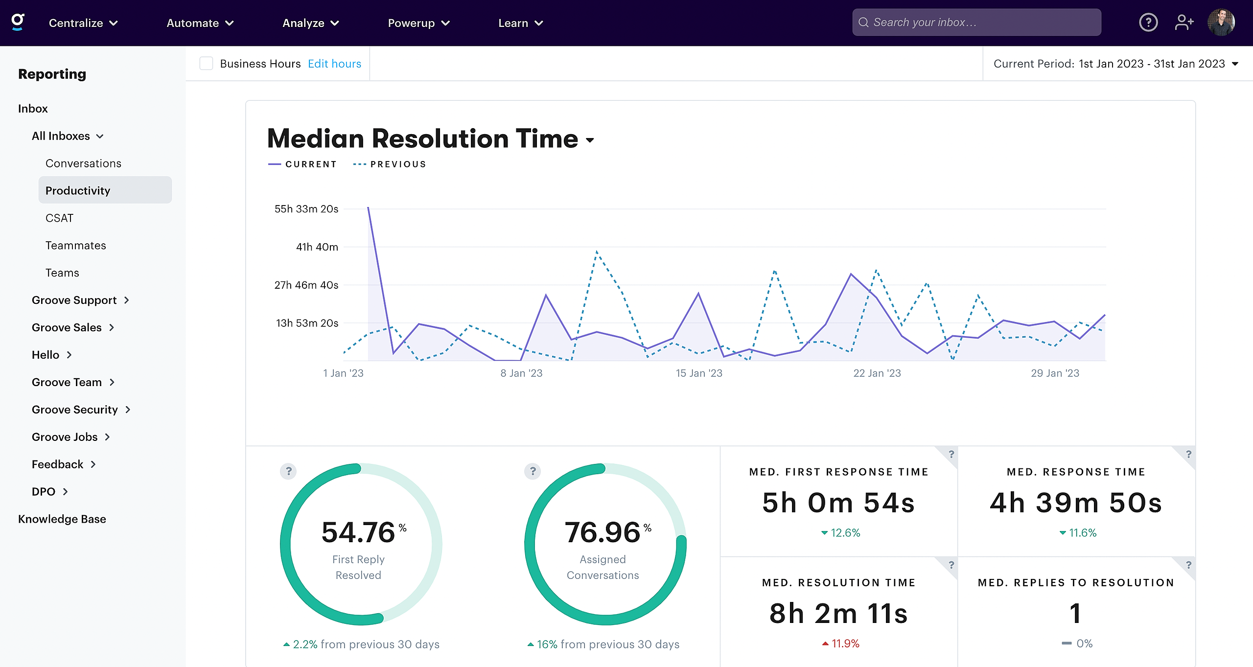The image size is (1253, 667).
Task: Open the Current Period date range dropdown
Action: (1116, 64)
